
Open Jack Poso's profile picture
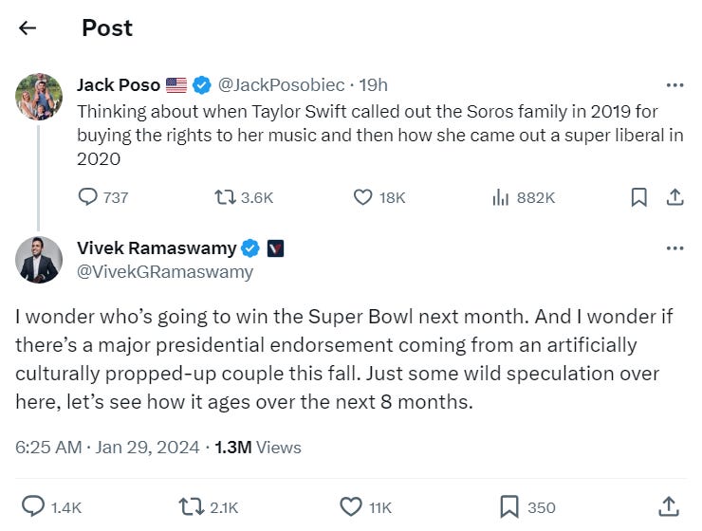pyautogui.click(x=39, y=96)
